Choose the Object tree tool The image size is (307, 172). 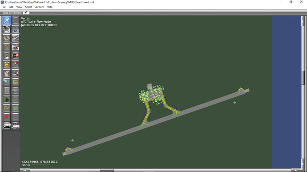click(7, 100)
